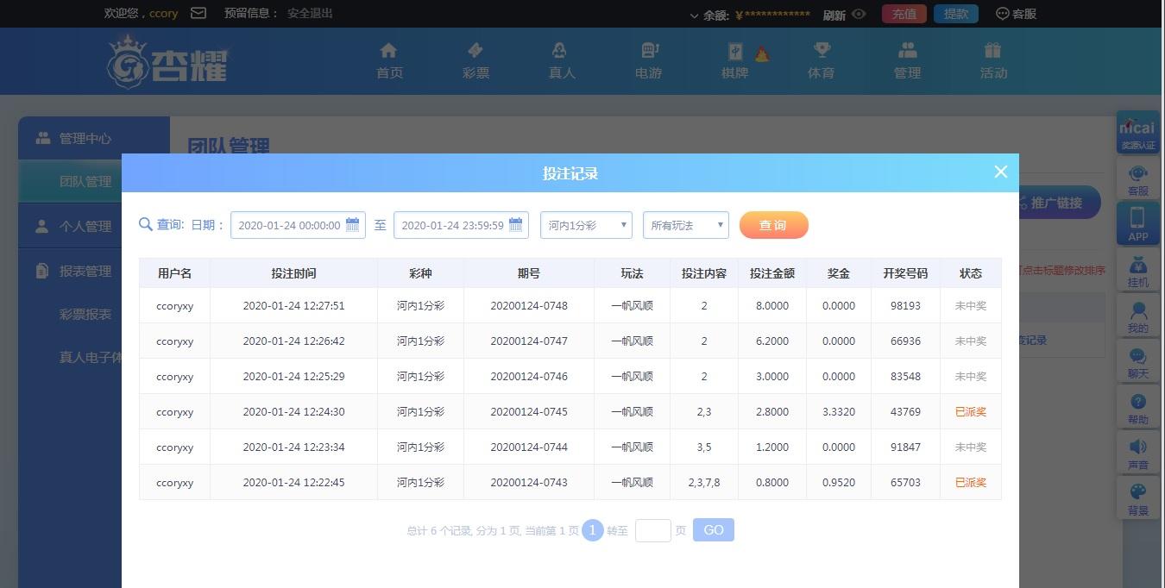Click the 帮助 help icon
This screenshot has height=588, width=1165.
point(1137,408)
